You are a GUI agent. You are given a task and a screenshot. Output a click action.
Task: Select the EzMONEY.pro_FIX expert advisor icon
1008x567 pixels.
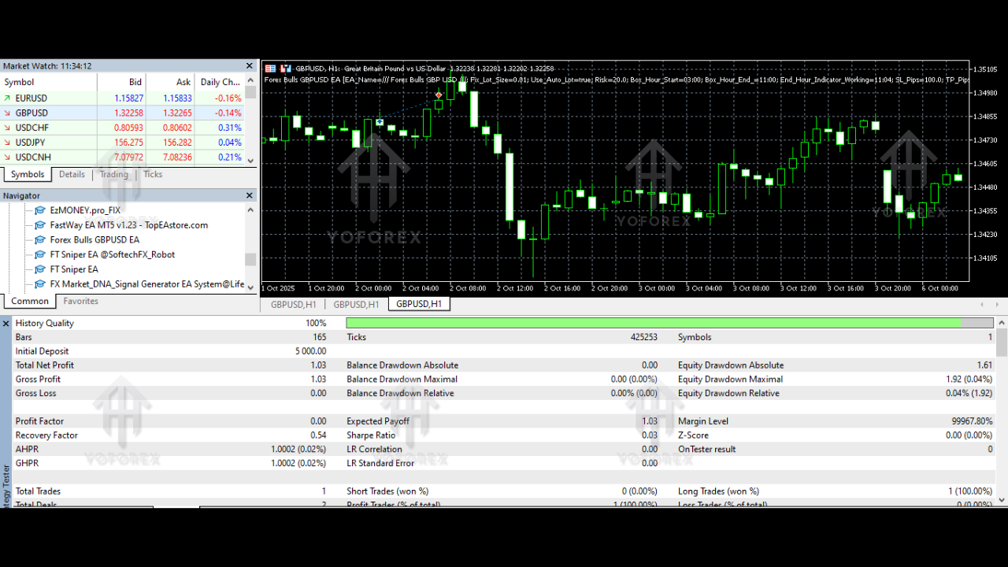39,209
